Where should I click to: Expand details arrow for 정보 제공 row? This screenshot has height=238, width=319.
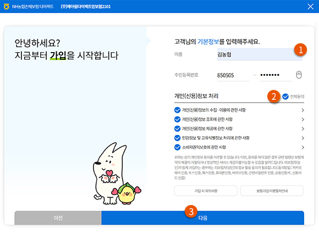tap(302, 129)
